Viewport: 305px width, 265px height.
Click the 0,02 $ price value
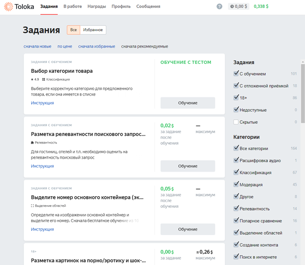pyautogui.click(x=167, y=126)
